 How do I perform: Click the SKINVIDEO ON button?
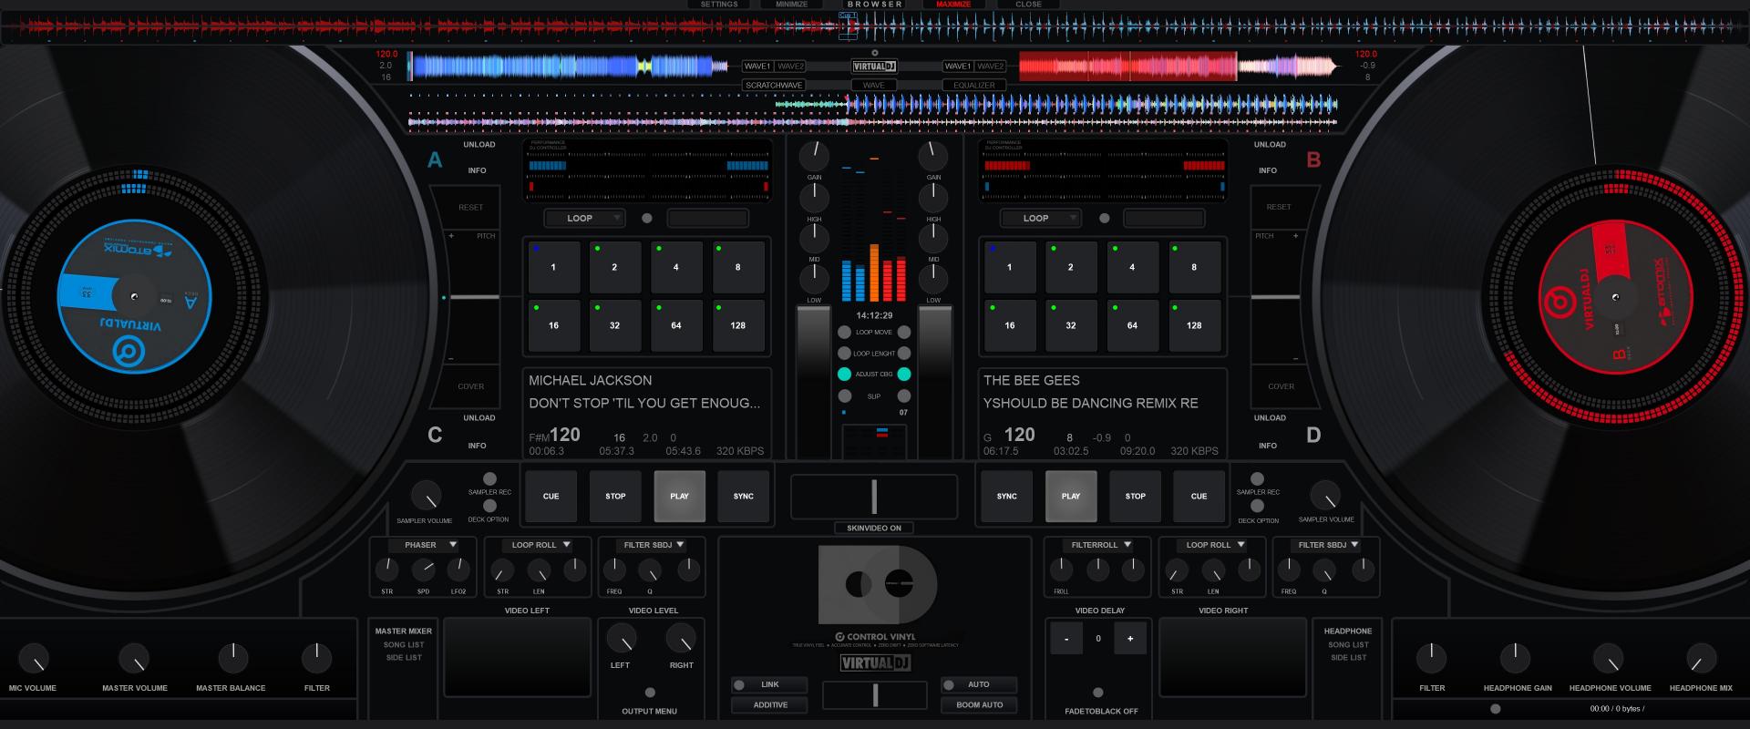874,529
